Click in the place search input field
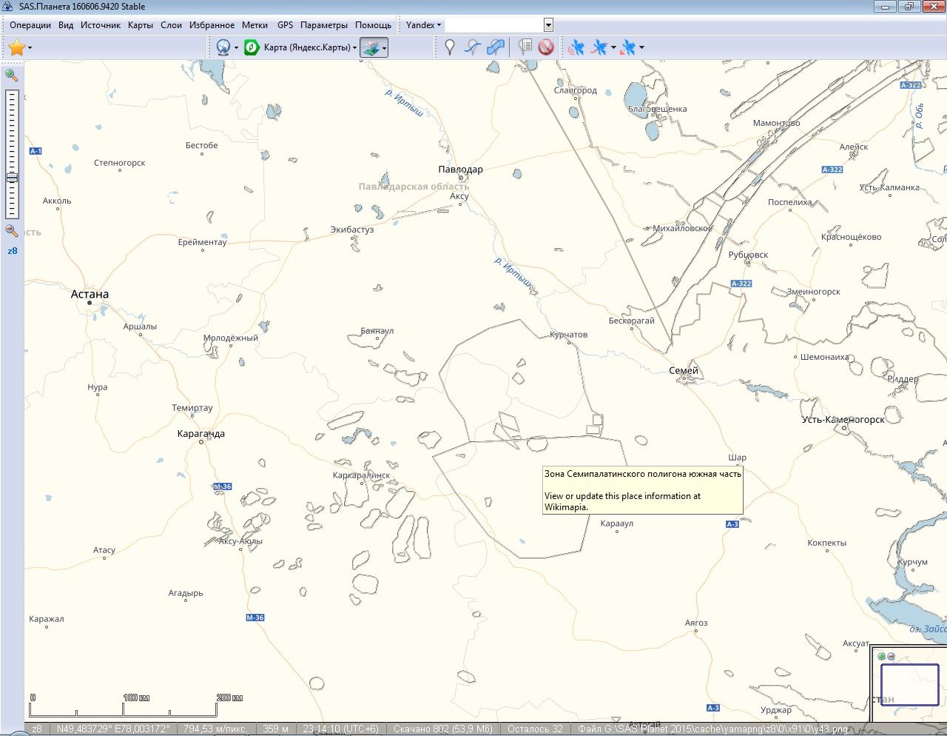Screen dimensions: 947x736 [494, 25]
